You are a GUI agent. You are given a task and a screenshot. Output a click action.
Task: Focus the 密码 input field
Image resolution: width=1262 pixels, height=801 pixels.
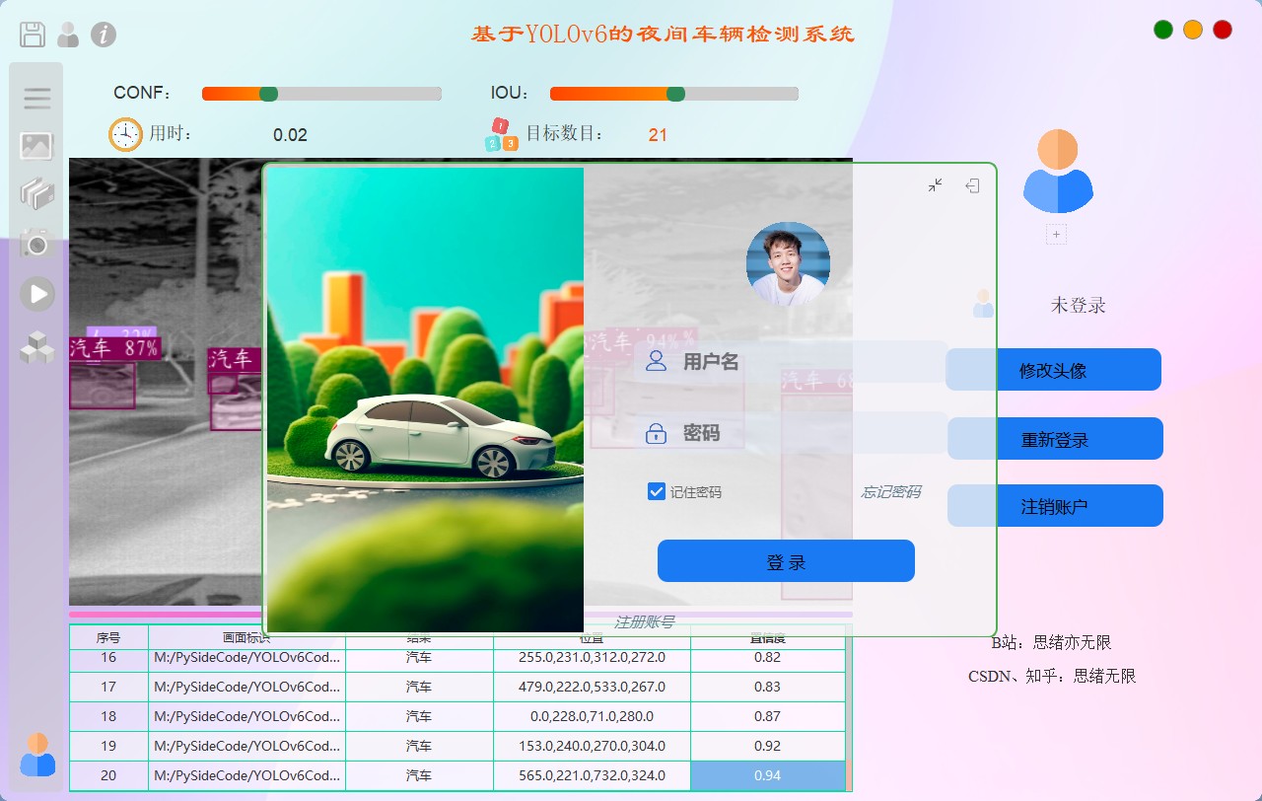coord(791,433)
